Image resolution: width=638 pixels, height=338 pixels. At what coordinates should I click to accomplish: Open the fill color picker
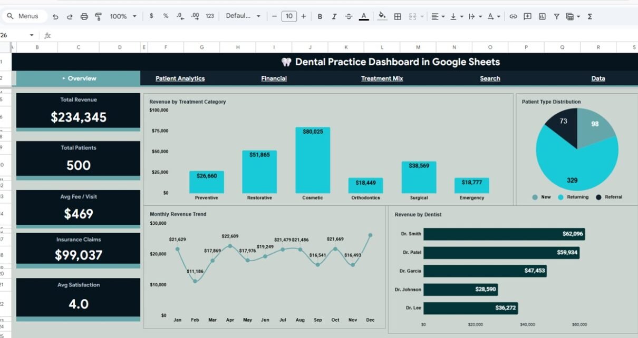click(x=382, y=16)
